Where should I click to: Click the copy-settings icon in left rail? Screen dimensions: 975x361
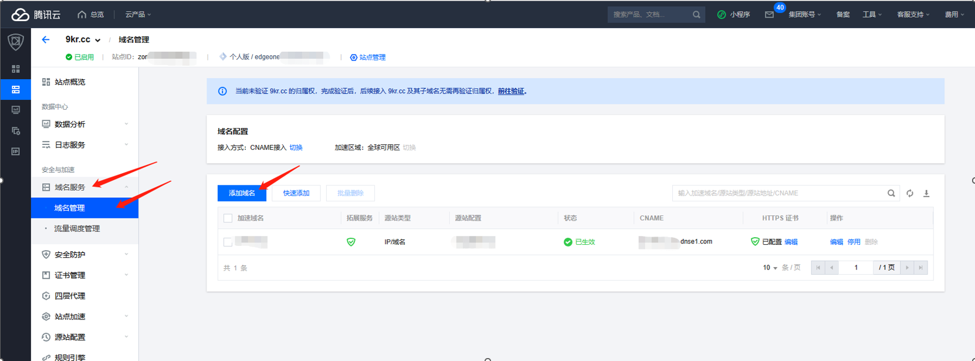pos(16,130)
